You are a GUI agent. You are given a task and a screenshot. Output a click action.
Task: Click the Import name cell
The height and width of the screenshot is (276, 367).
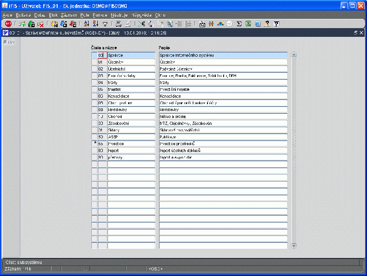tap(131, 150)
